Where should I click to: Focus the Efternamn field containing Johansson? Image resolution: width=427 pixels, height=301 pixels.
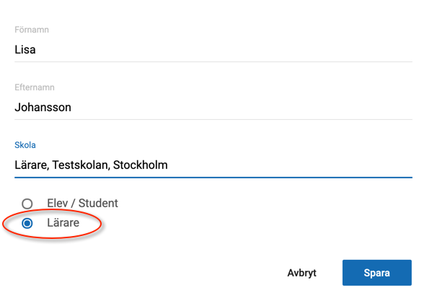pyautogui.click(x=213, y=108)
